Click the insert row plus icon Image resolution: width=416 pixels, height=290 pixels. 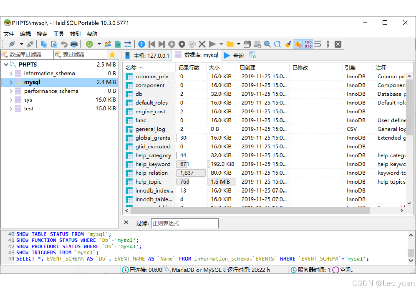point(172,44)
